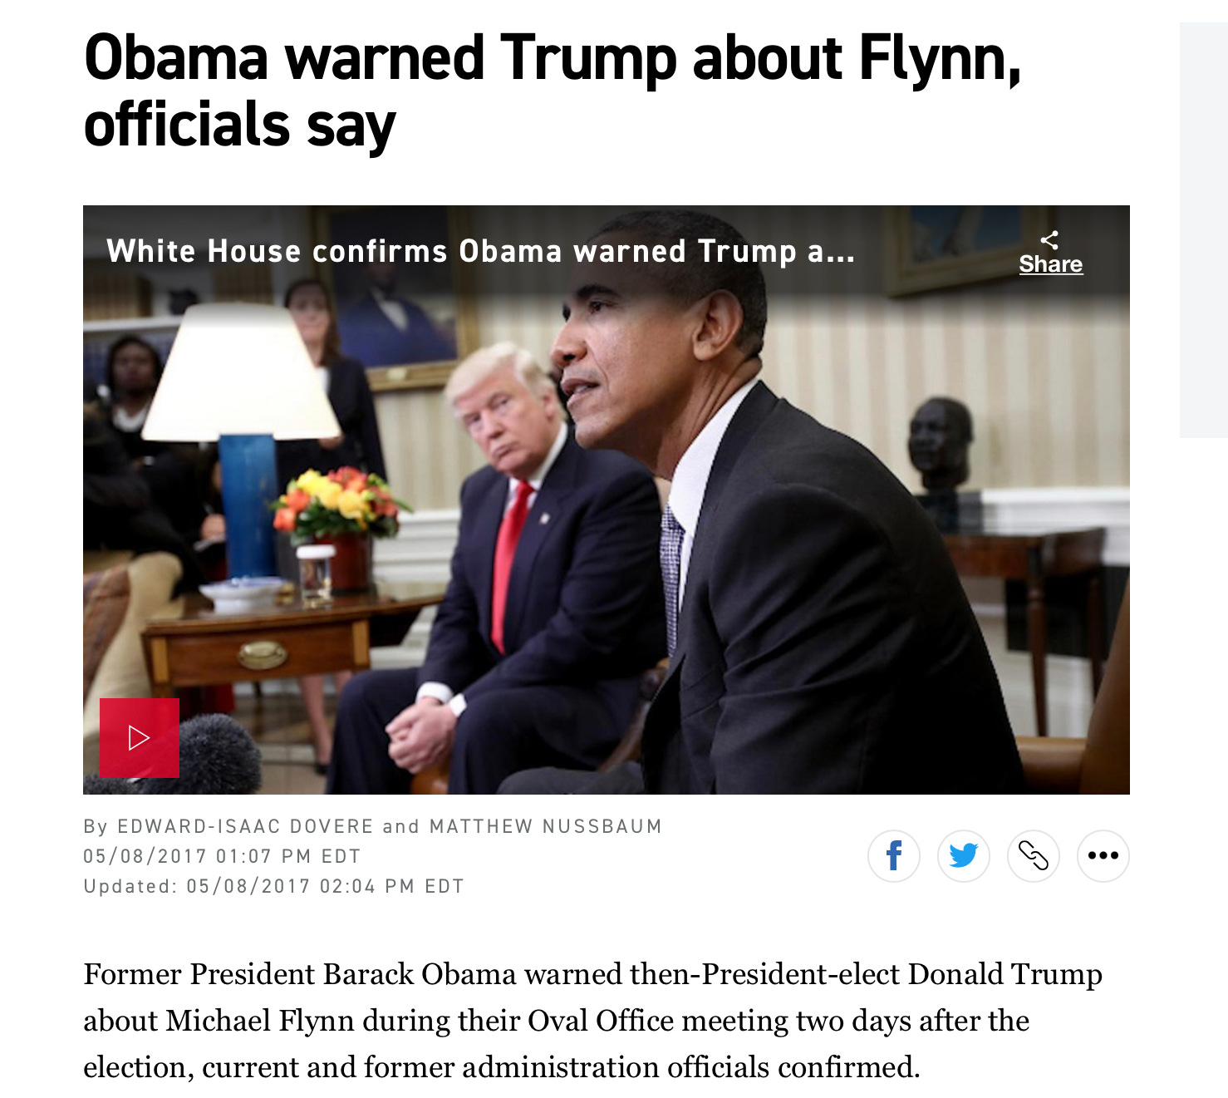Open author page for Edward-Isaac Dovere

[246, 826]
